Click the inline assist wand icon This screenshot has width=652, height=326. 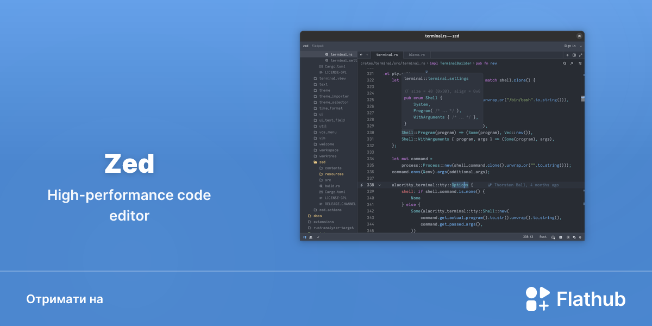(x=571, y=63)
